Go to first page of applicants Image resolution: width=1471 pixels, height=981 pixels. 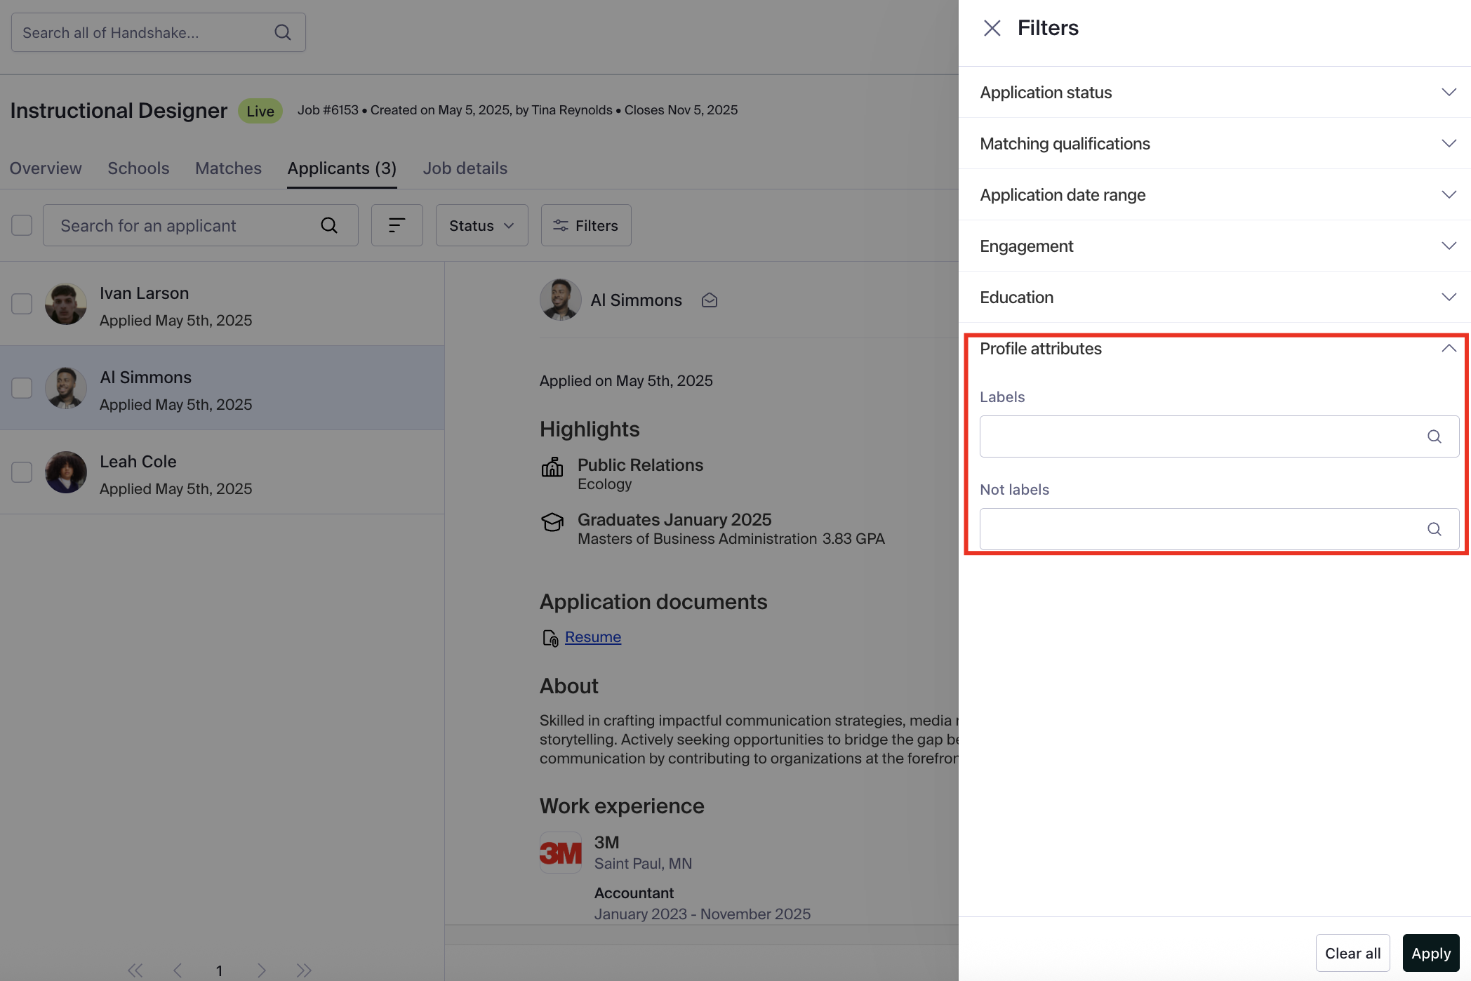click(135, 970)
